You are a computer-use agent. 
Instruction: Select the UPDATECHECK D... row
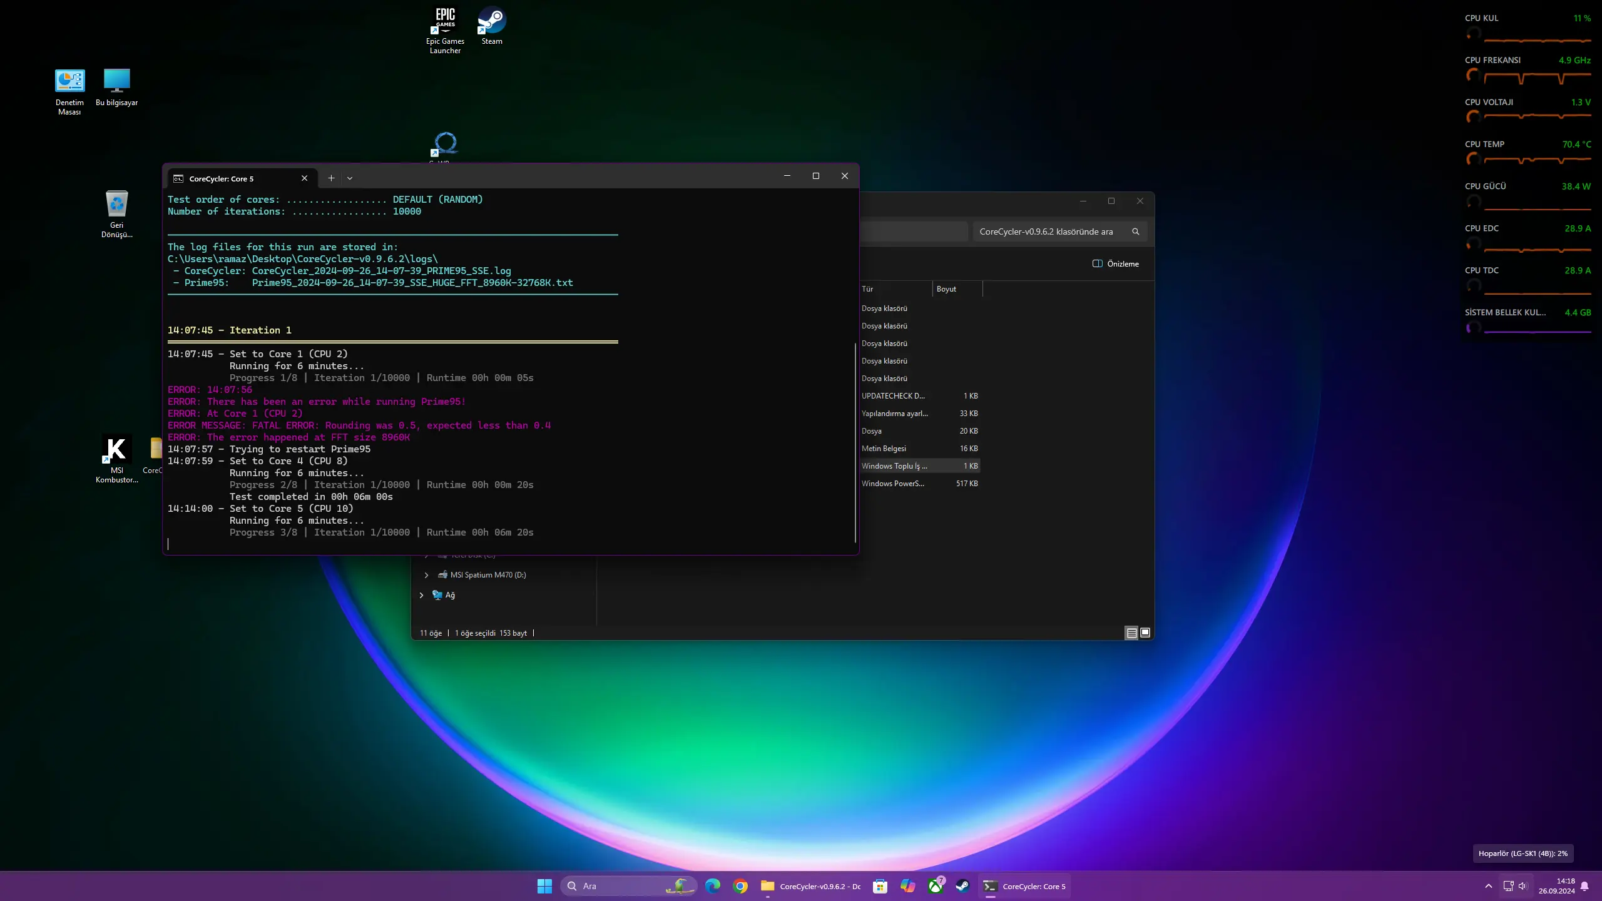point(920,396)
